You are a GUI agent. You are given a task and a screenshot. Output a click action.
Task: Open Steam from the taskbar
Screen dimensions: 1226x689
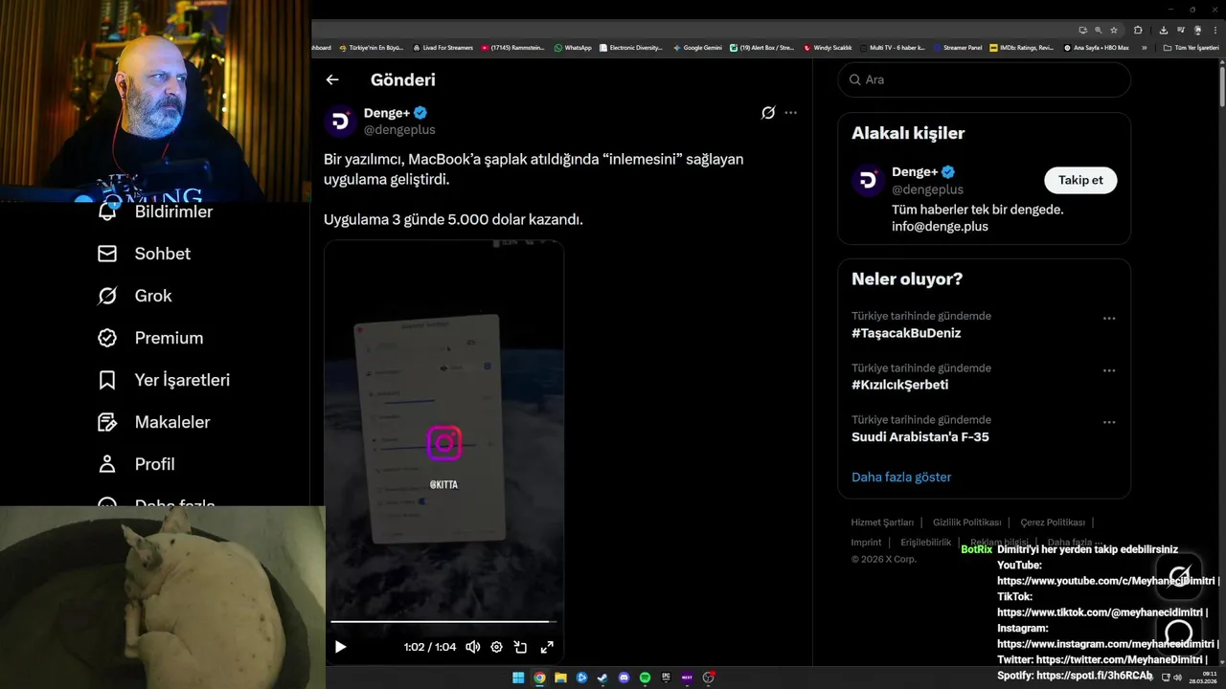point(602,678)
